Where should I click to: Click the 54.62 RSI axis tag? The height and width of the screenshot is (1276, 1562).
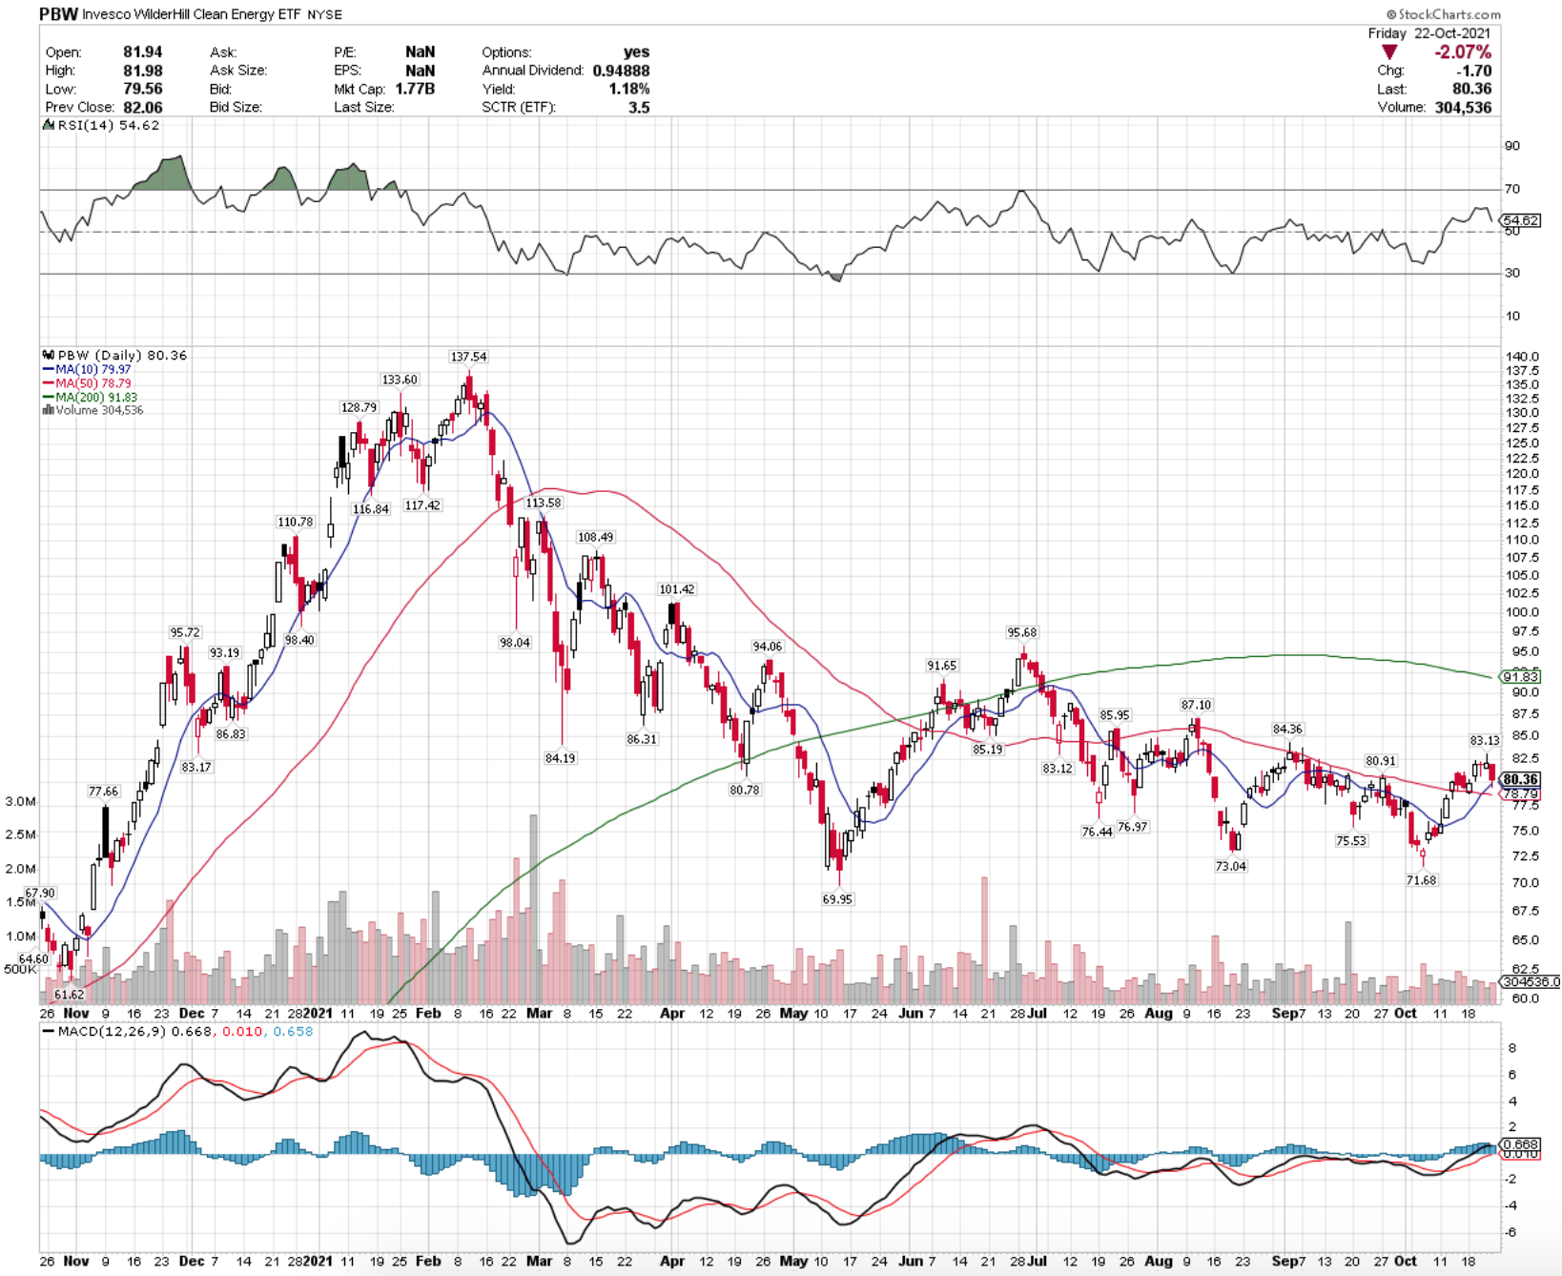[x=1521, y=220]
